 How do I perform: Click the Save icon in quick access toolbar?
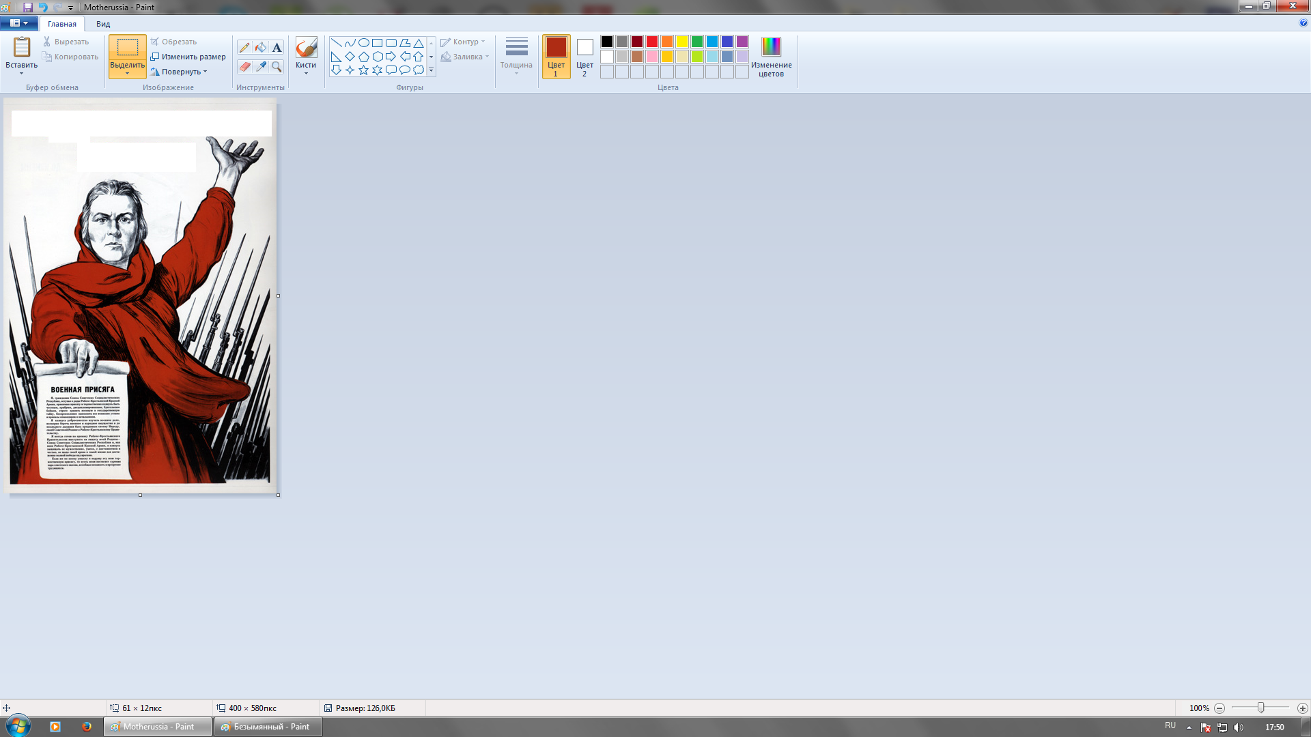click(x=28, y=8)
